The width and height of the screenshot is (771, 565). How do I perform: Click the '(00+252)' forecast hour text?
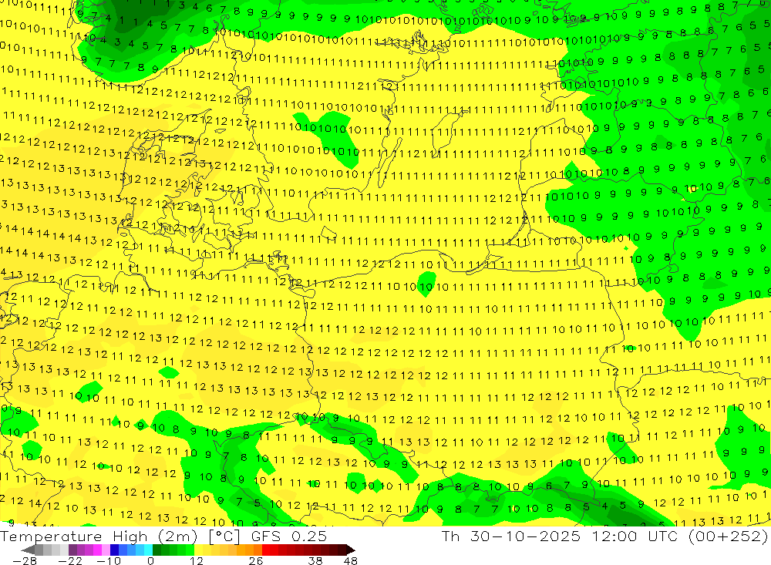point(729,536)
